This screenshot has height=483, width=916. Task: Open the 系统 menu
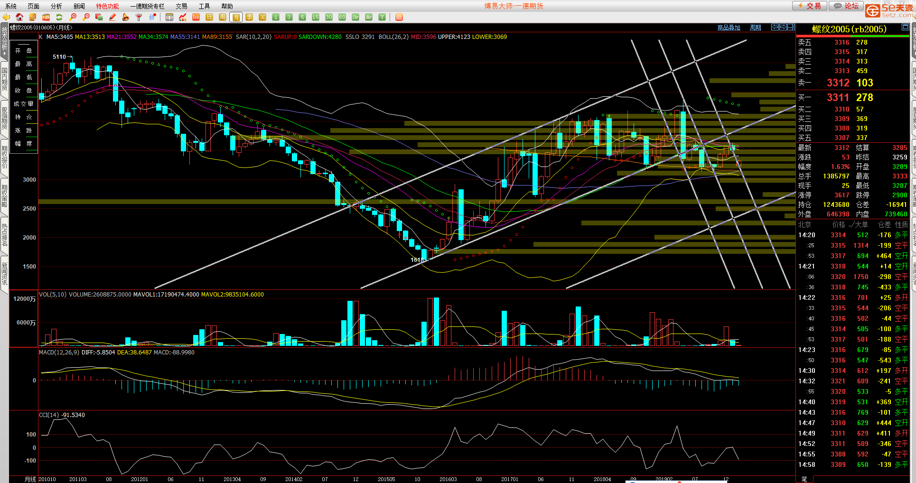11,6
